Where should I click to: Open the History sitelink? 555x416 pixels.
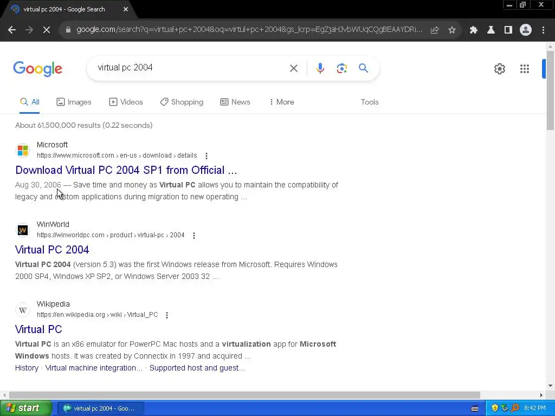point(27,368)
